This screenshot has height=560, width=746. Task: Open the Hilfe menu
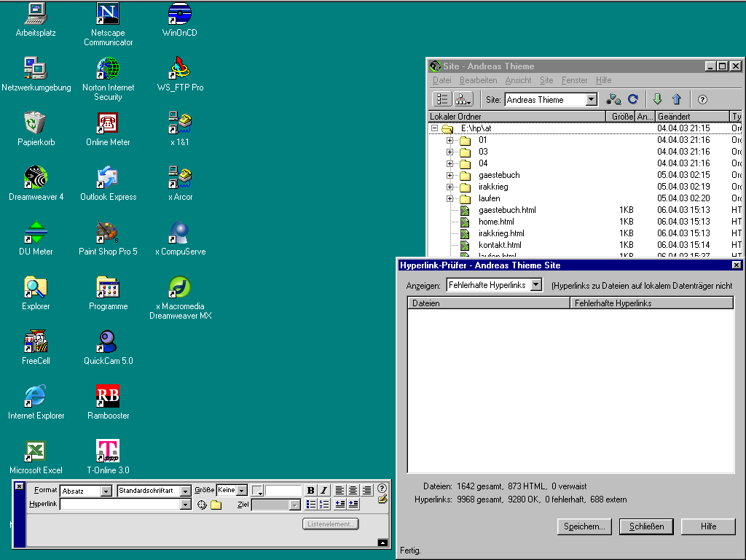pyautogui.click(x=603, y=80)
